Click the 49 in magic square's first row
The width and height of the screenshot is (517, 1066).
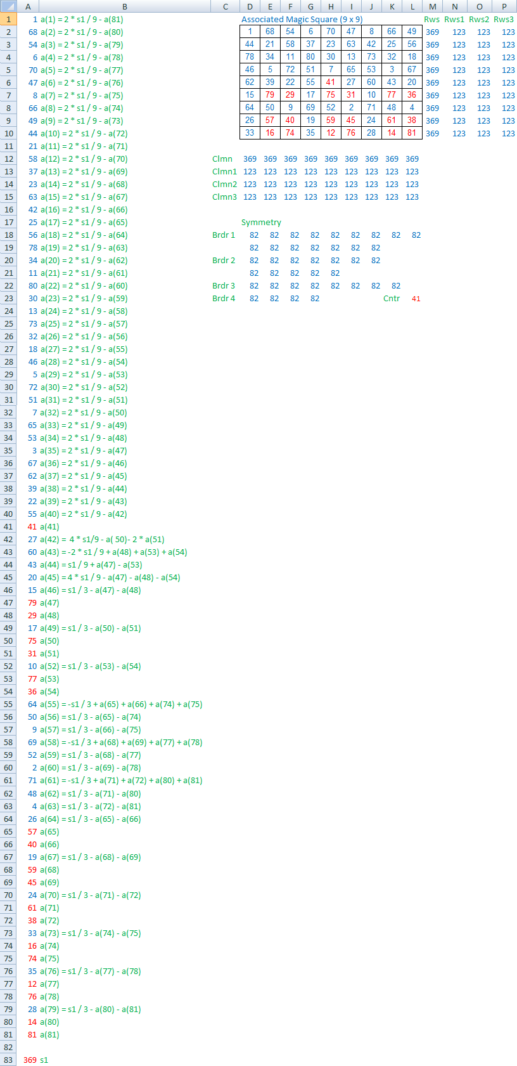(x=412, y=31)
